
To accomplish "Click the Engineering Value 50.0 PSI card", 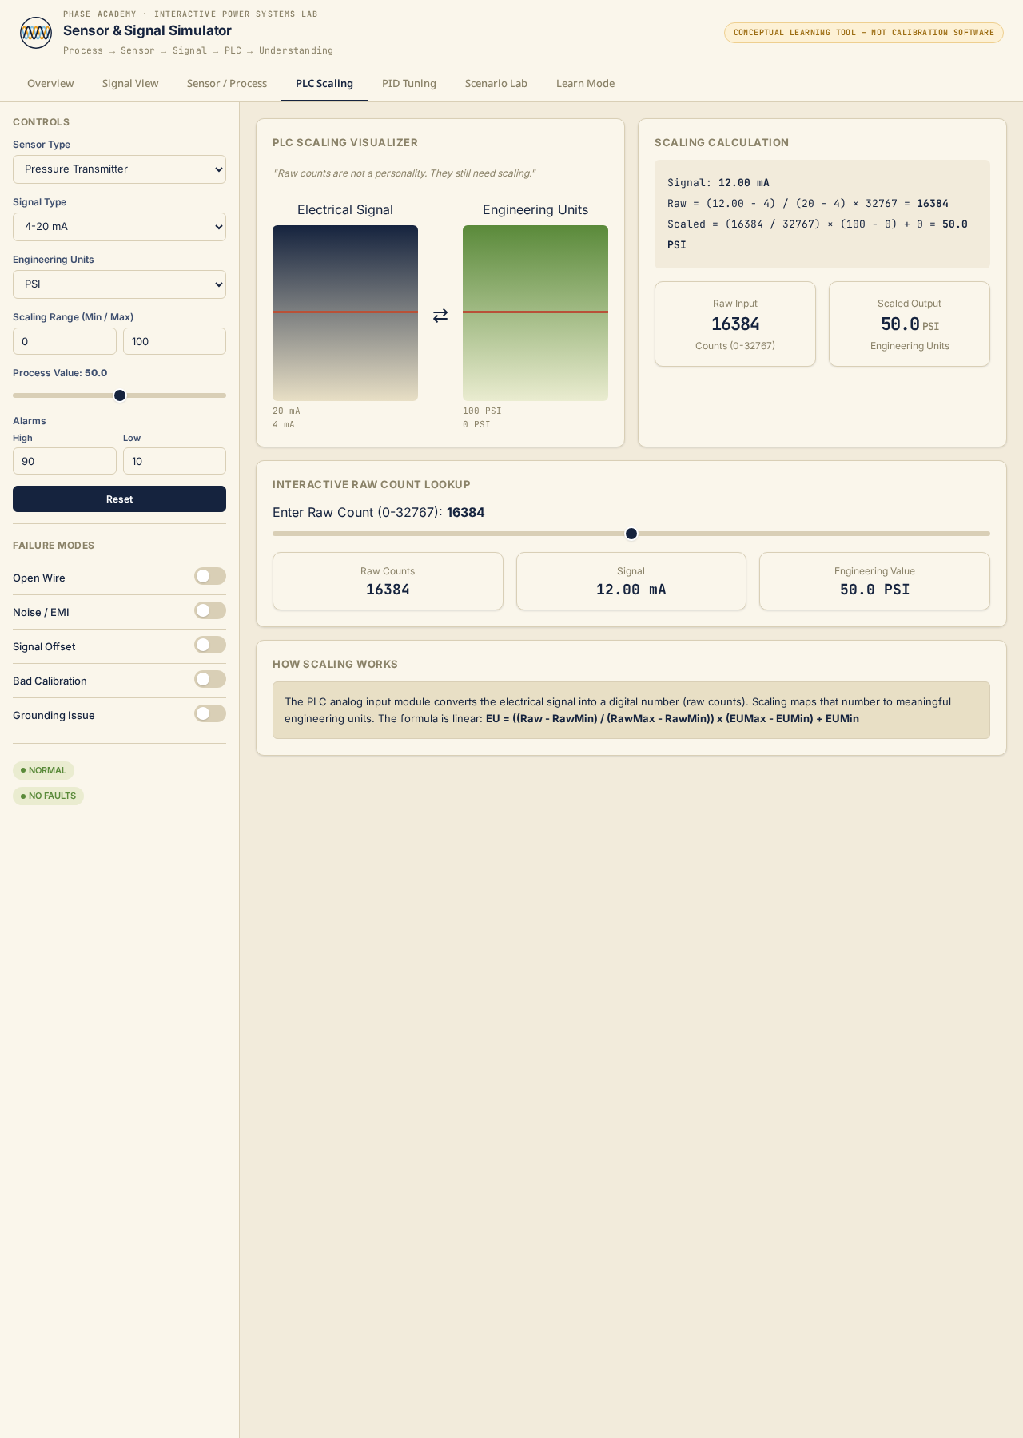I will 874,582.
